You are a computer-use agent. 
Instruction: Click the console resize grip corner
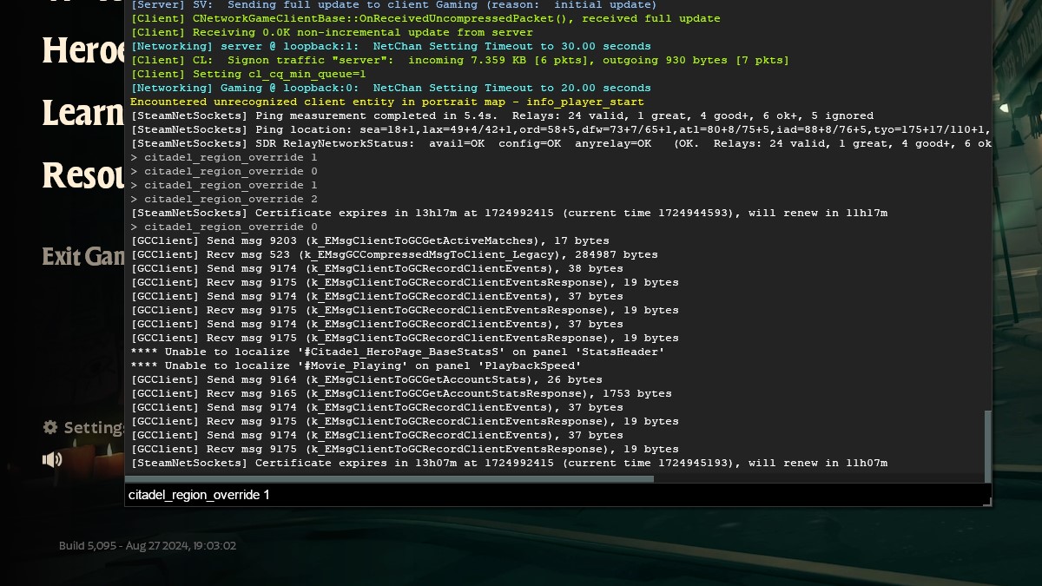[x=986, y=501]
